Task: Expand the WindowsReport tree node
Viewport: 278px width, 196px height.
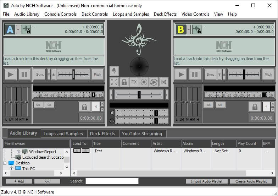Action: tap(18, 152)
